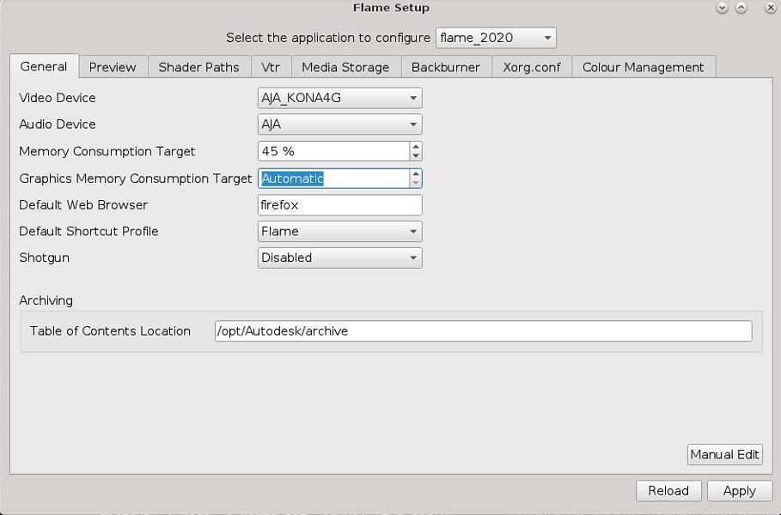This screenshot has height=515, width=781.
Task: Switch to the Backburner tab
Action: click(446, 67)
